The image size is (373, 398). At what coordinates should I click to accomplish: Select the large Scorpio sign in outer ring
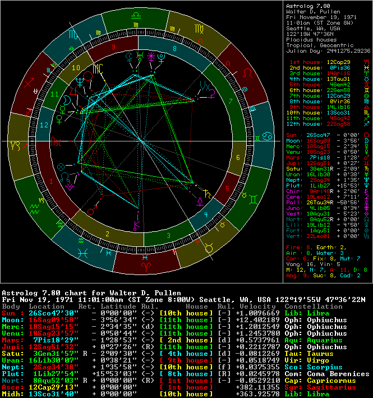(73, 34)
